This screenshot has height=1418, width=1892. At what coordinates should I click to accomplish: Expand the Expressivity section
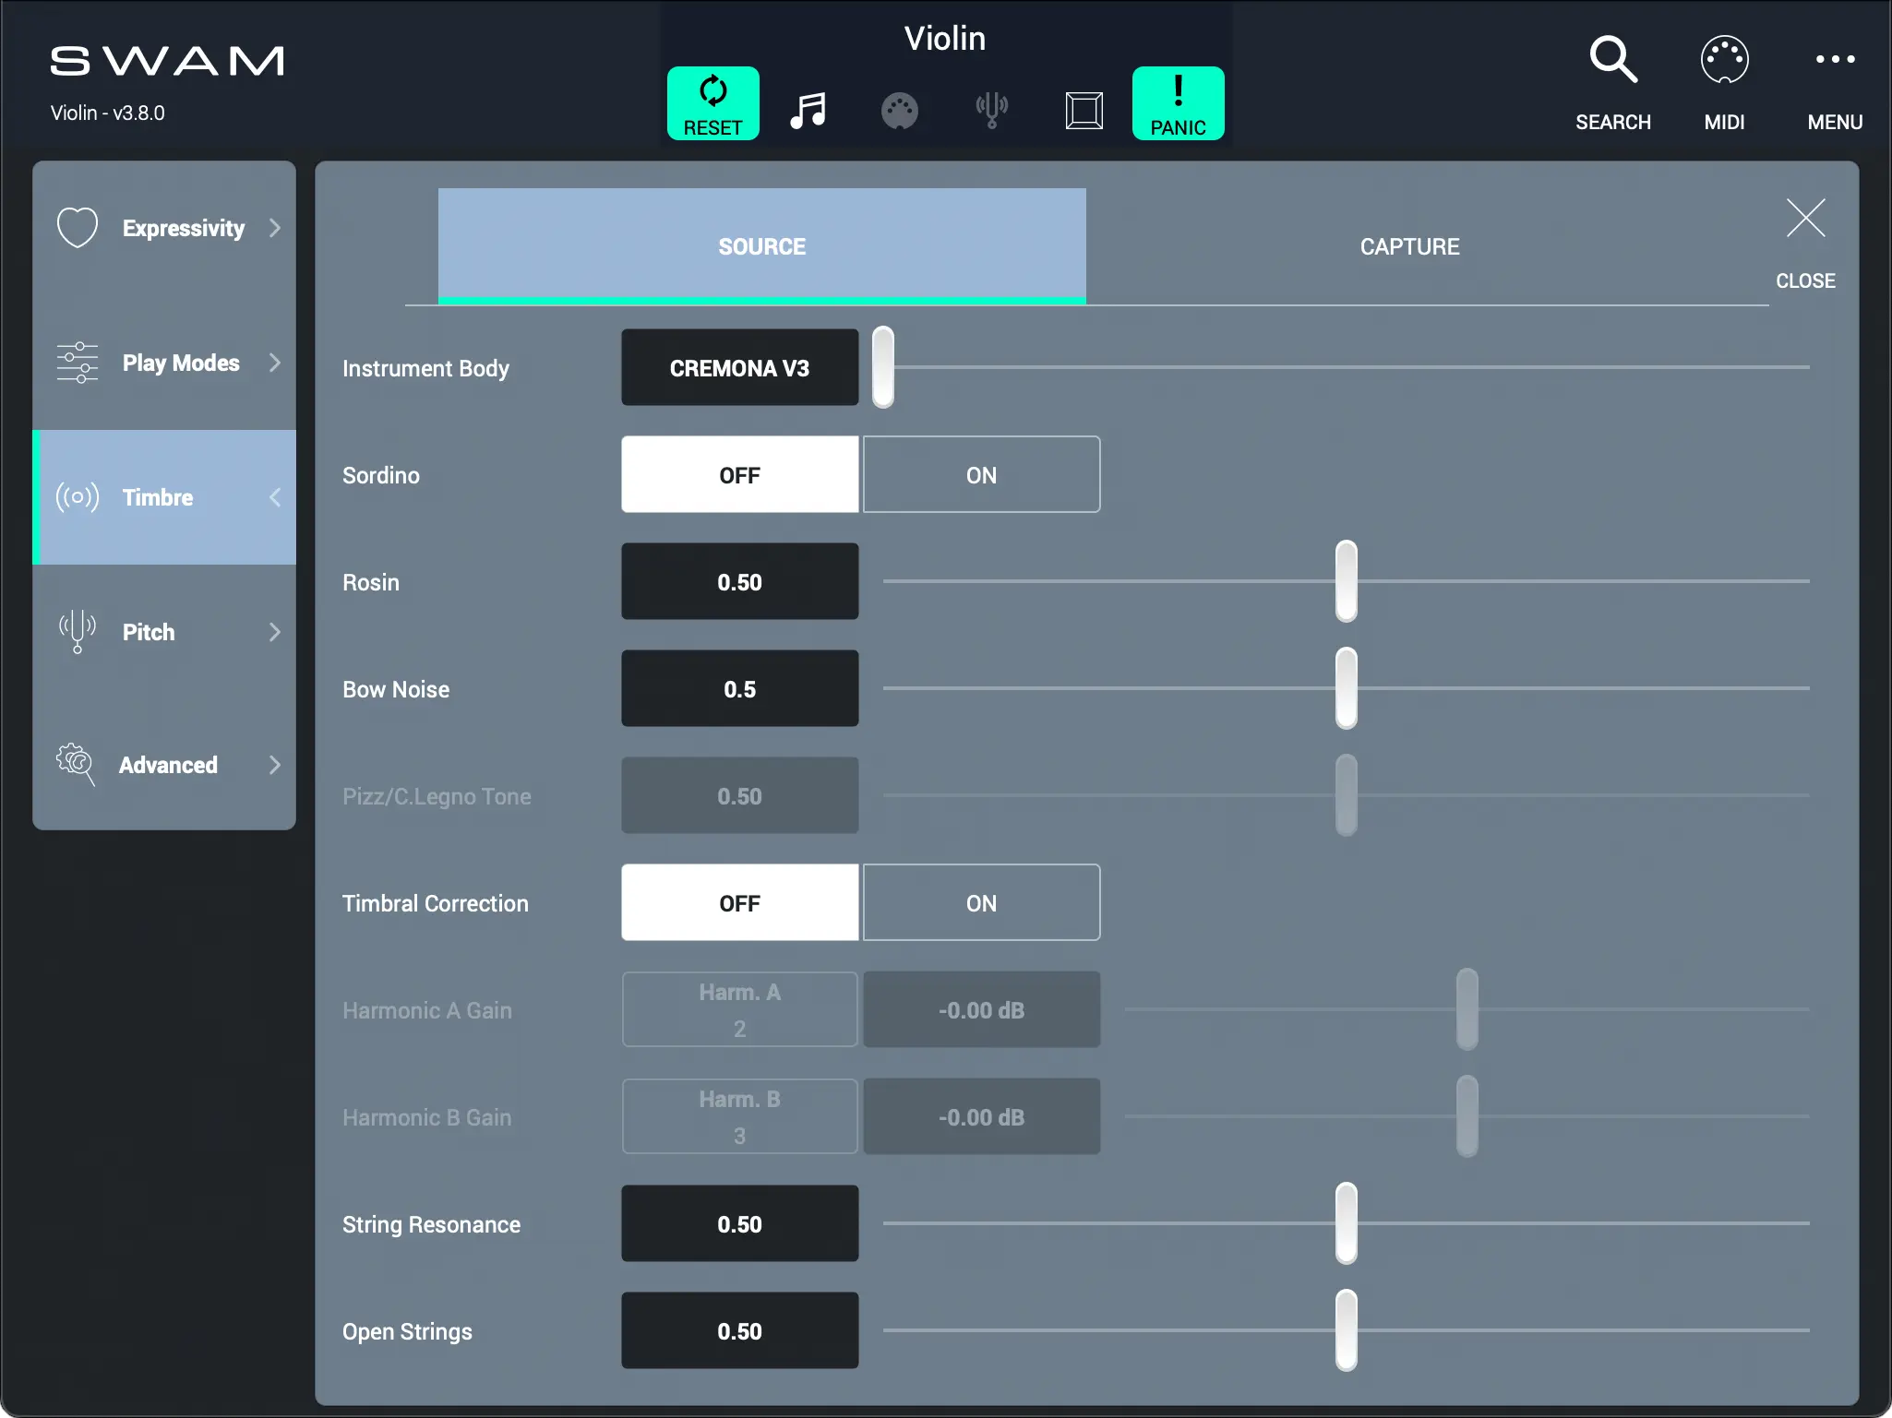point(164,228)
